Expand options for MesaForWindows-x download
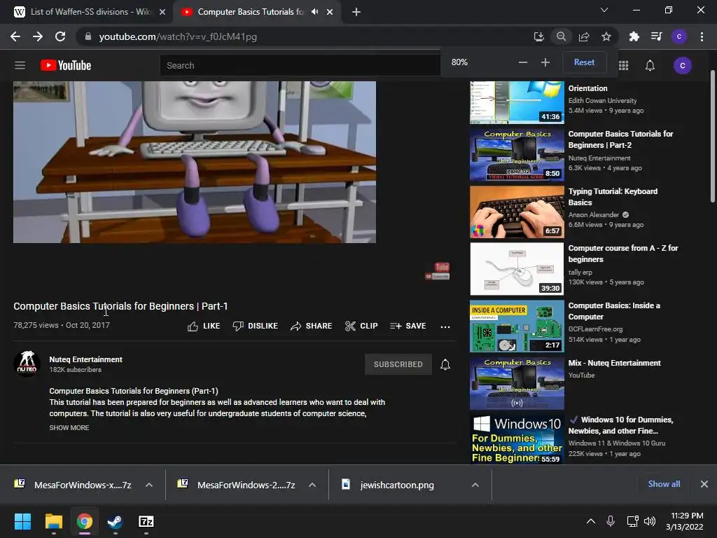Image resolution: width=717 pixels, height=538 pixels. (149, 485)
